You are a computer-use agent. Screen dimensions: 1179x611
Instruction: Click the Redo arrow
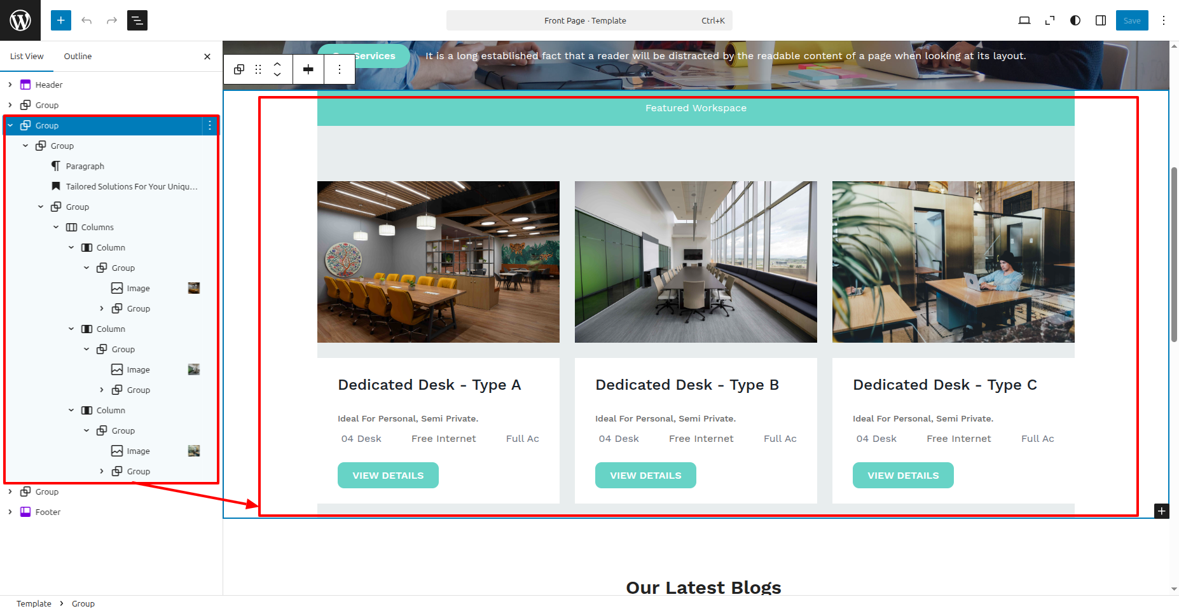pyautogui.click(x=112, y=20)
